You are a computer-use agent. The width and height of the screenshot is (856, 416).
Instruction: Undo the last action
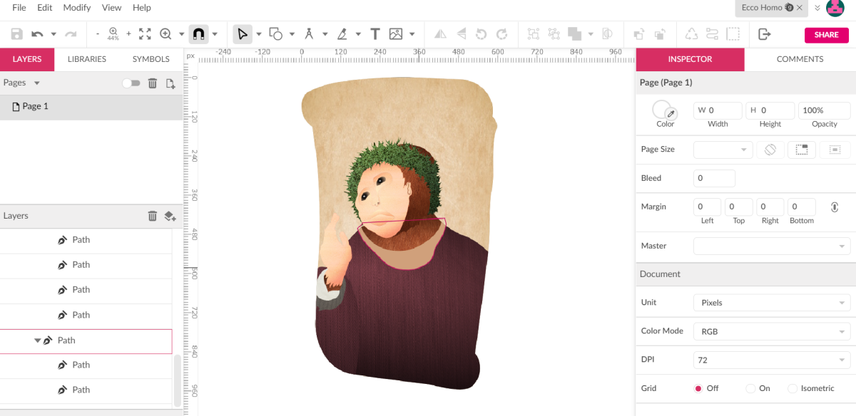pyautogui.click(x=37, y=33)
